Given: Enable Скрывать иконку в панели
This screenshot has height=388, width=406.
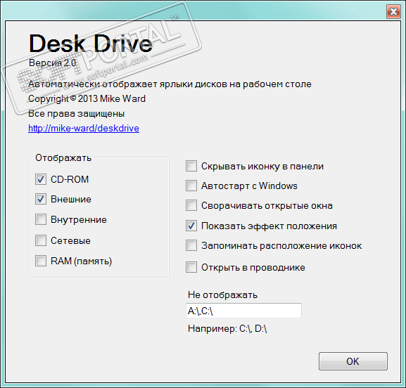Looking at the screenshot, I should (191, 166).
